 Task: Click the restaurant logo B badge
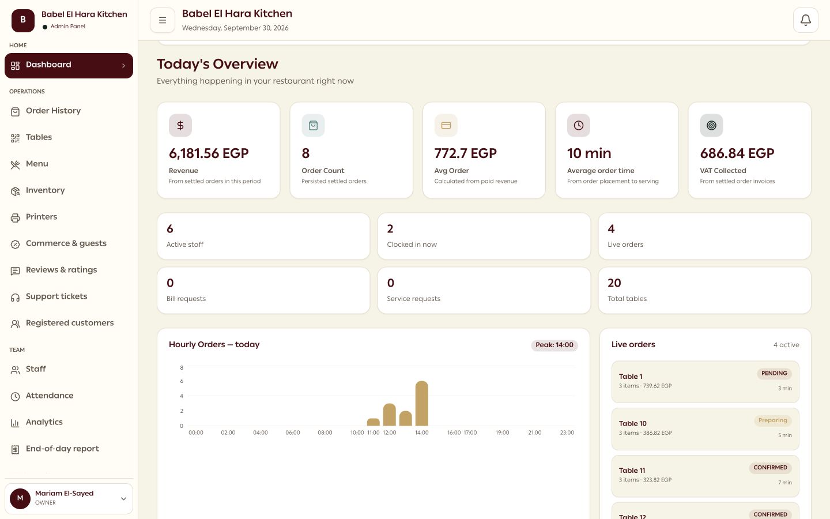click(x=23, y=20)
